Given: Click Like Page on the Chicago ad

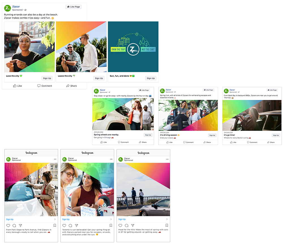Looking at the screenshot, I should point(144,90).
